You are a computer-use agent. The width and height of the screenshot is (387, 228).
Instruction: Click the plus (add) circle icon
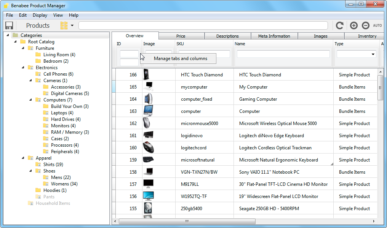click(x=353, y=25)
